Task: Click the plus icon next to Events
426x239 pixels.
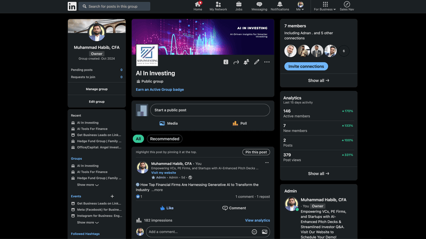Action: tap(112, 196)
